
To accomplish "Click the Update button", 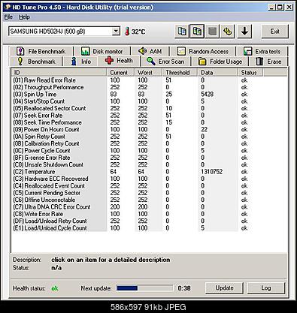I will [x=224, y=288].
